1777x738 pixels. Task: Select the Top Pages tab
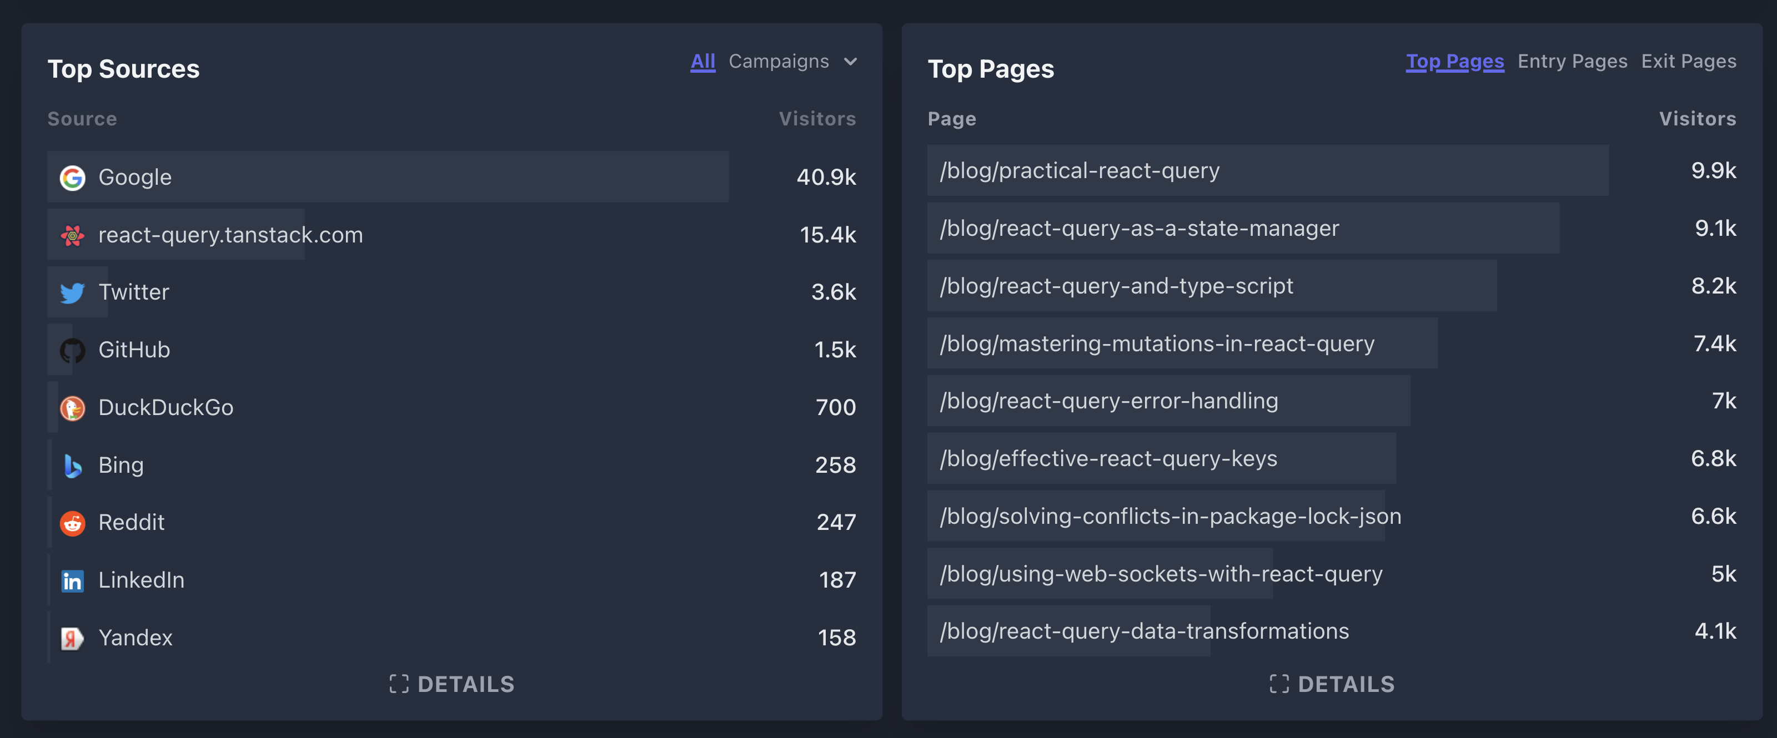pyautogui.click(x=1455, y=62)
